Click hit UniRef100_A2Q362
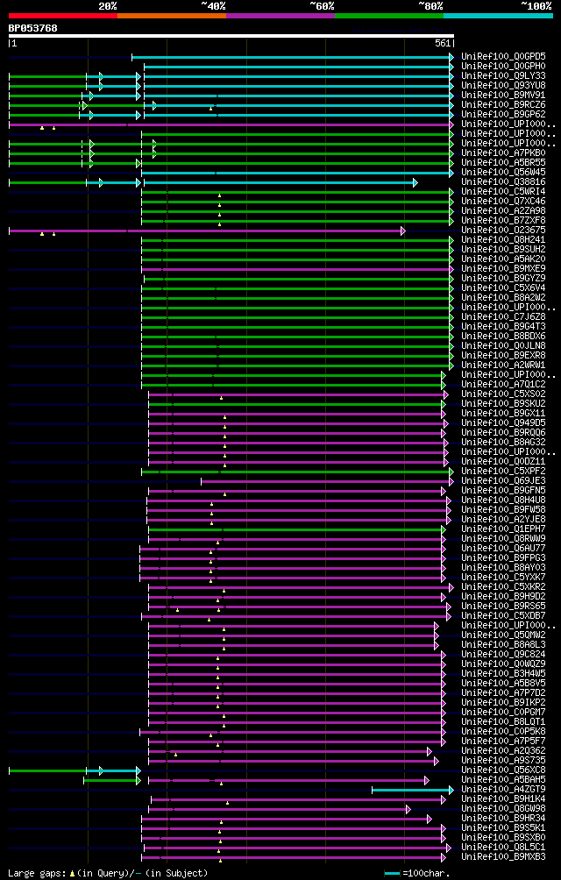 503,749
